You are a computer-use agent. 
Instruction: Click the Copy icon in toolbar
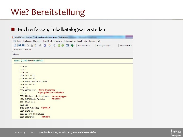click(32, 45)
